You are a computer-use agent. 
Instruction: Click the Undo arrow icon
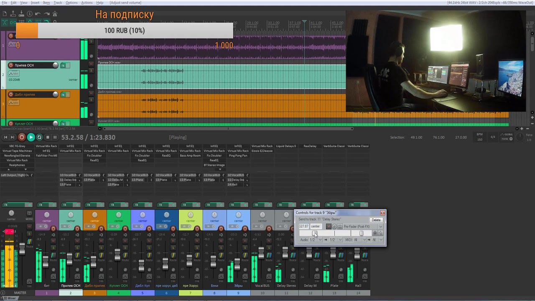point(38,14)
